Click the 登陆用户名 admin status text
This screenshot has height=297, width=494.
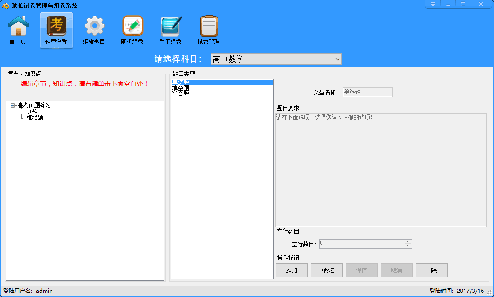[x=28, y=291]
